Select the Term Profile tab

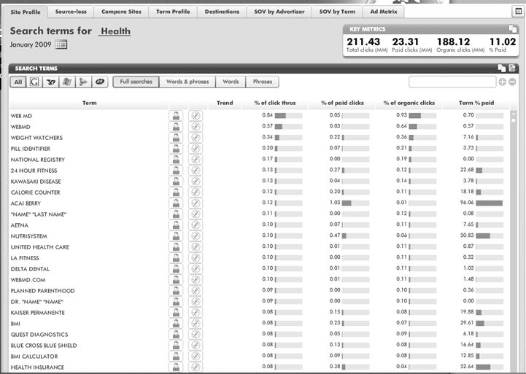coord(173,12)
